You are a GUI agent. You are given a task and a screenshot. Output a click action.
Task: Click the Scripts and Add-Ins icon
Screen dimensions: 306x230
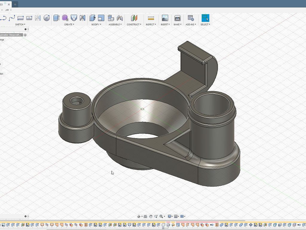191,18
